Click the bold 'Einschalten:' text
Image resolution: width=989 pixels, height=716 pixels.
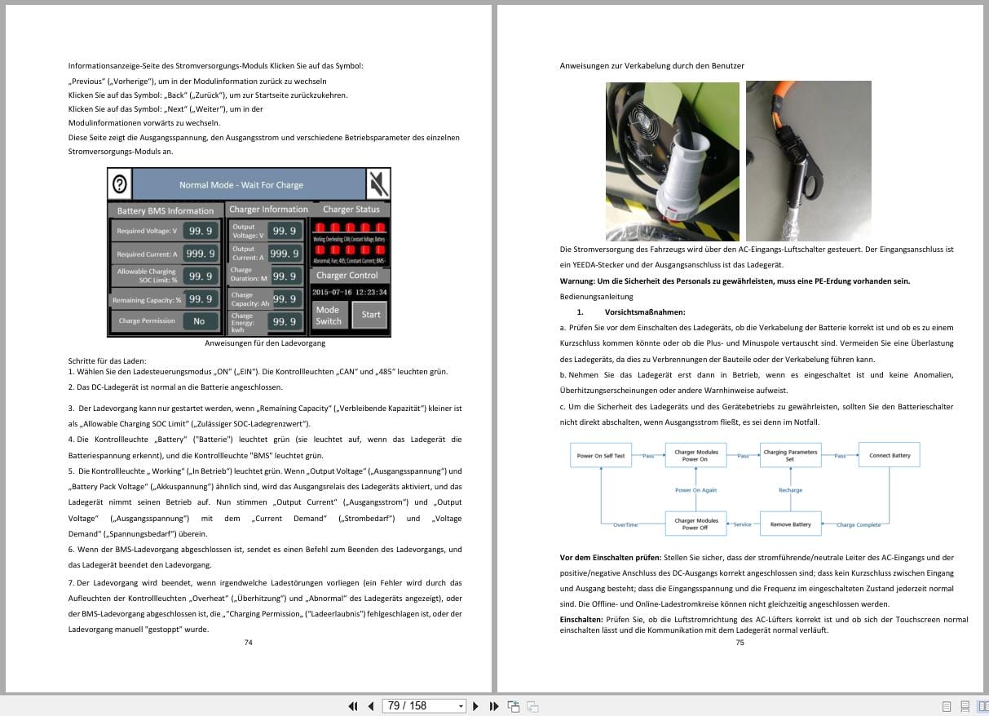pos(582,620)
